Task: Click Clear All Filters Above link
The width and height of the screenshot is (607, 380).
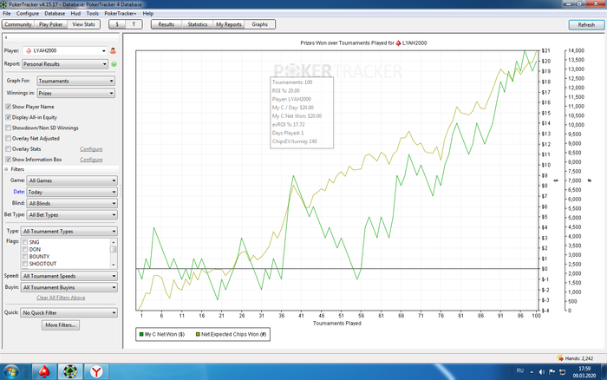Action: tap(61, 298)
